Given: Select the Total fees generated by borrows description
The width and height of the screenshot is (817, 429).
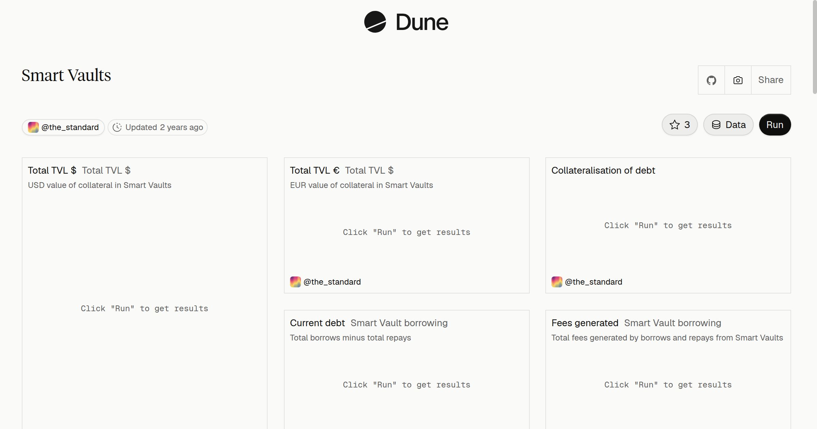Looking at the screenshot, I should (x=667, y=338).
